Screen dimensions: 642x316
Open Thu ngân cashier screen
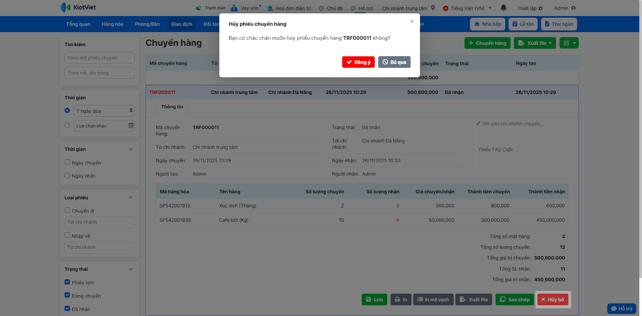point(559,24)
